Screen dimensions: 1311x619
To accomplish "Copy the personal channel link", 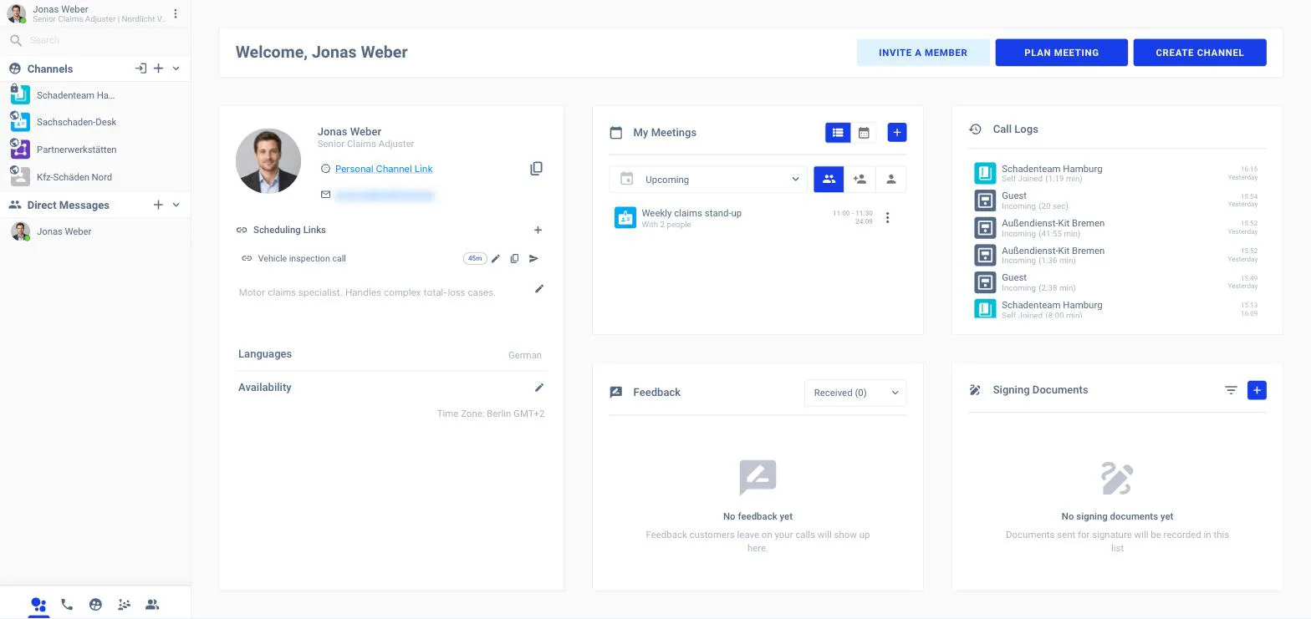I will (x=536, y=169).
